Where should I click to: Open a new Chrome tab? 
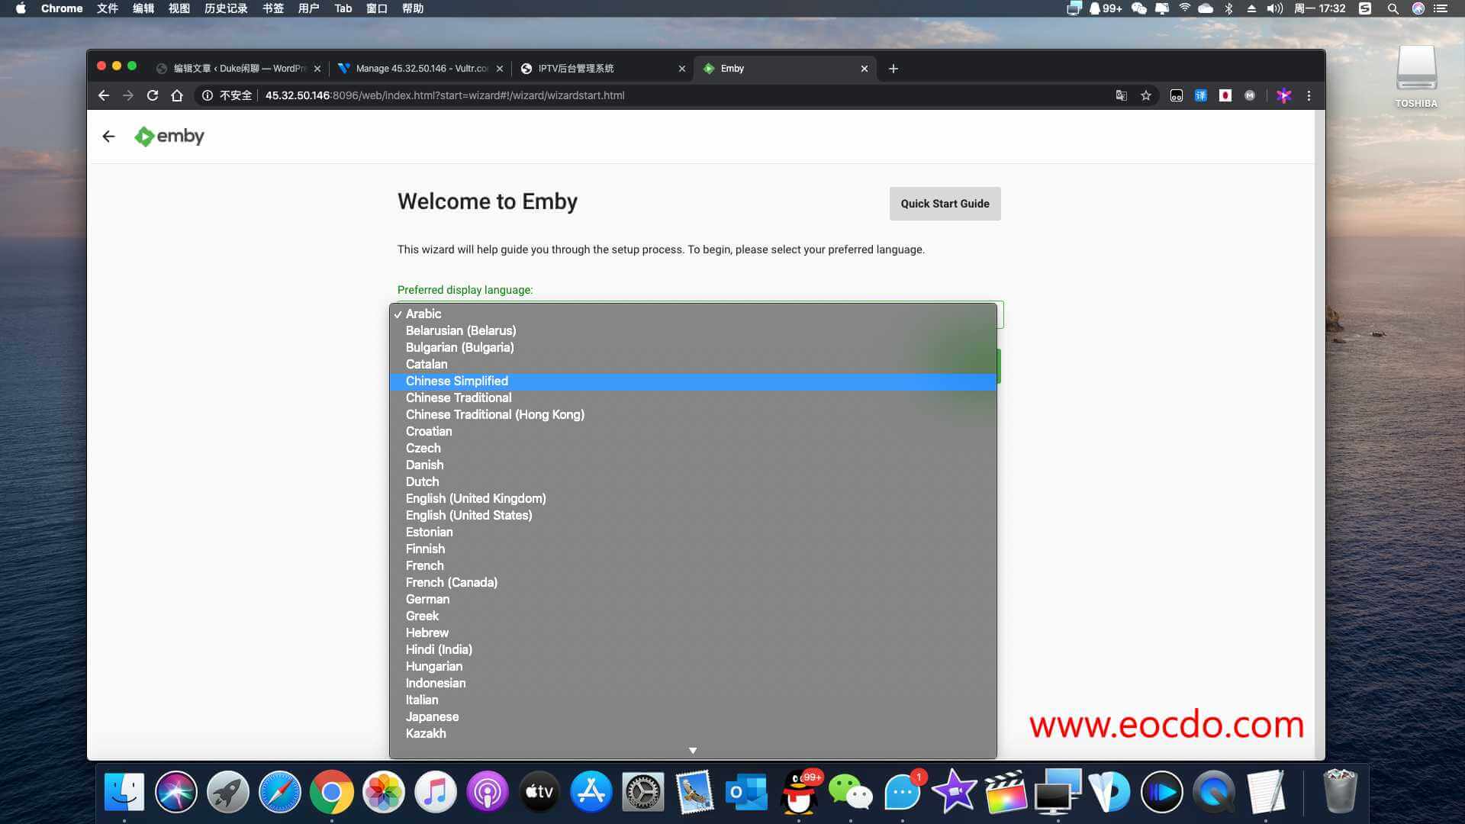[x=893, y=69]
